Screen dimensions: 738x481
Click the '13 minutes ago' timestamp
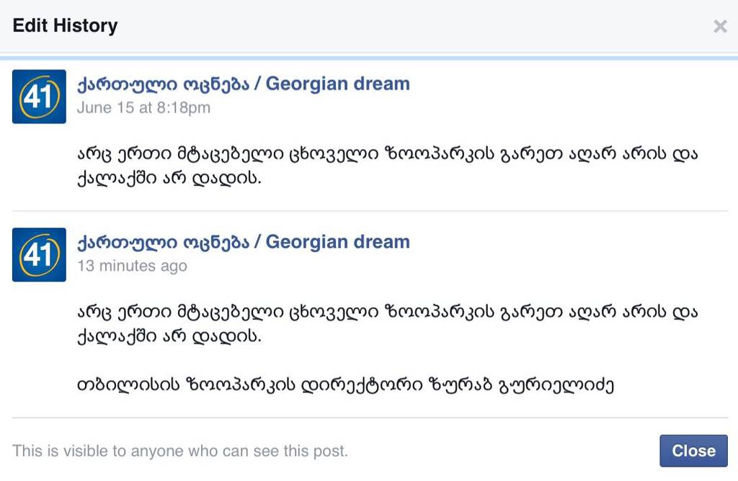tap(132, 266)
